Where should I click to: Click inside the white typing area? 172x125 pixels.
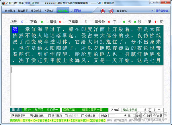click(87, 86)
